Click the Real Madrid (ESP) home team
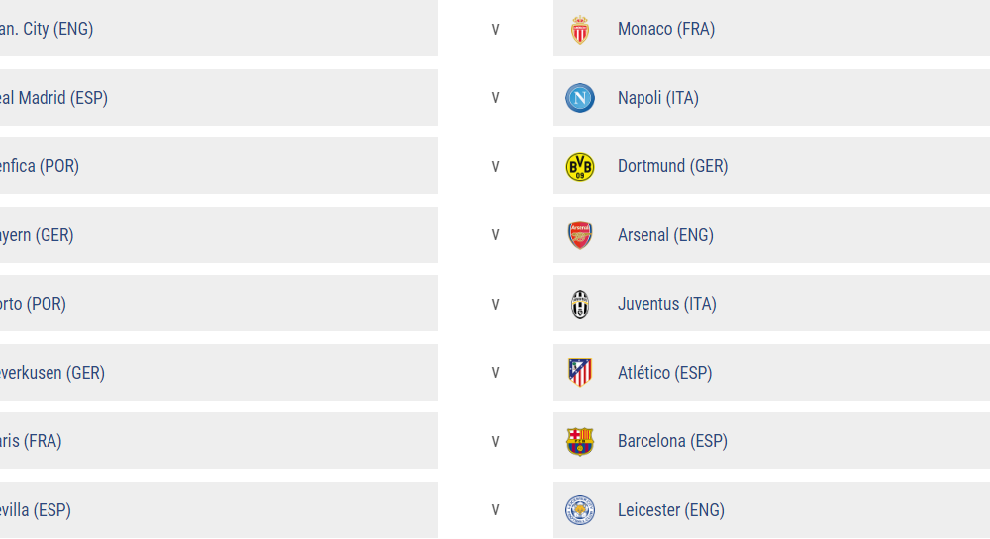Screen dimensions: 990x539 click(53, 98)
